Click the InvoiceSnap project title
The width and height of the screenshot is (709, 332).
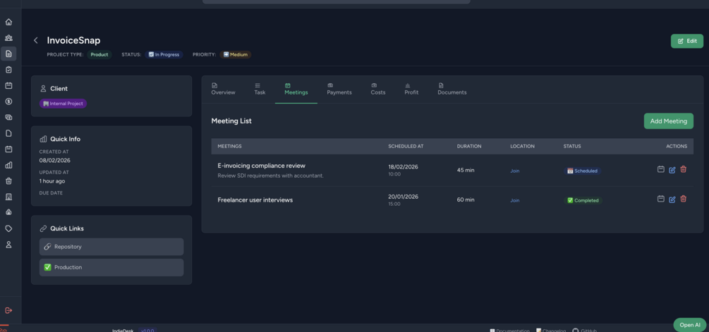click(x=73, y=41)
